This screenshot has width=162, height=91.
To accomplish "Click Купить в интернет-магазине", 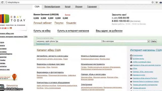I will coord(73,31).
